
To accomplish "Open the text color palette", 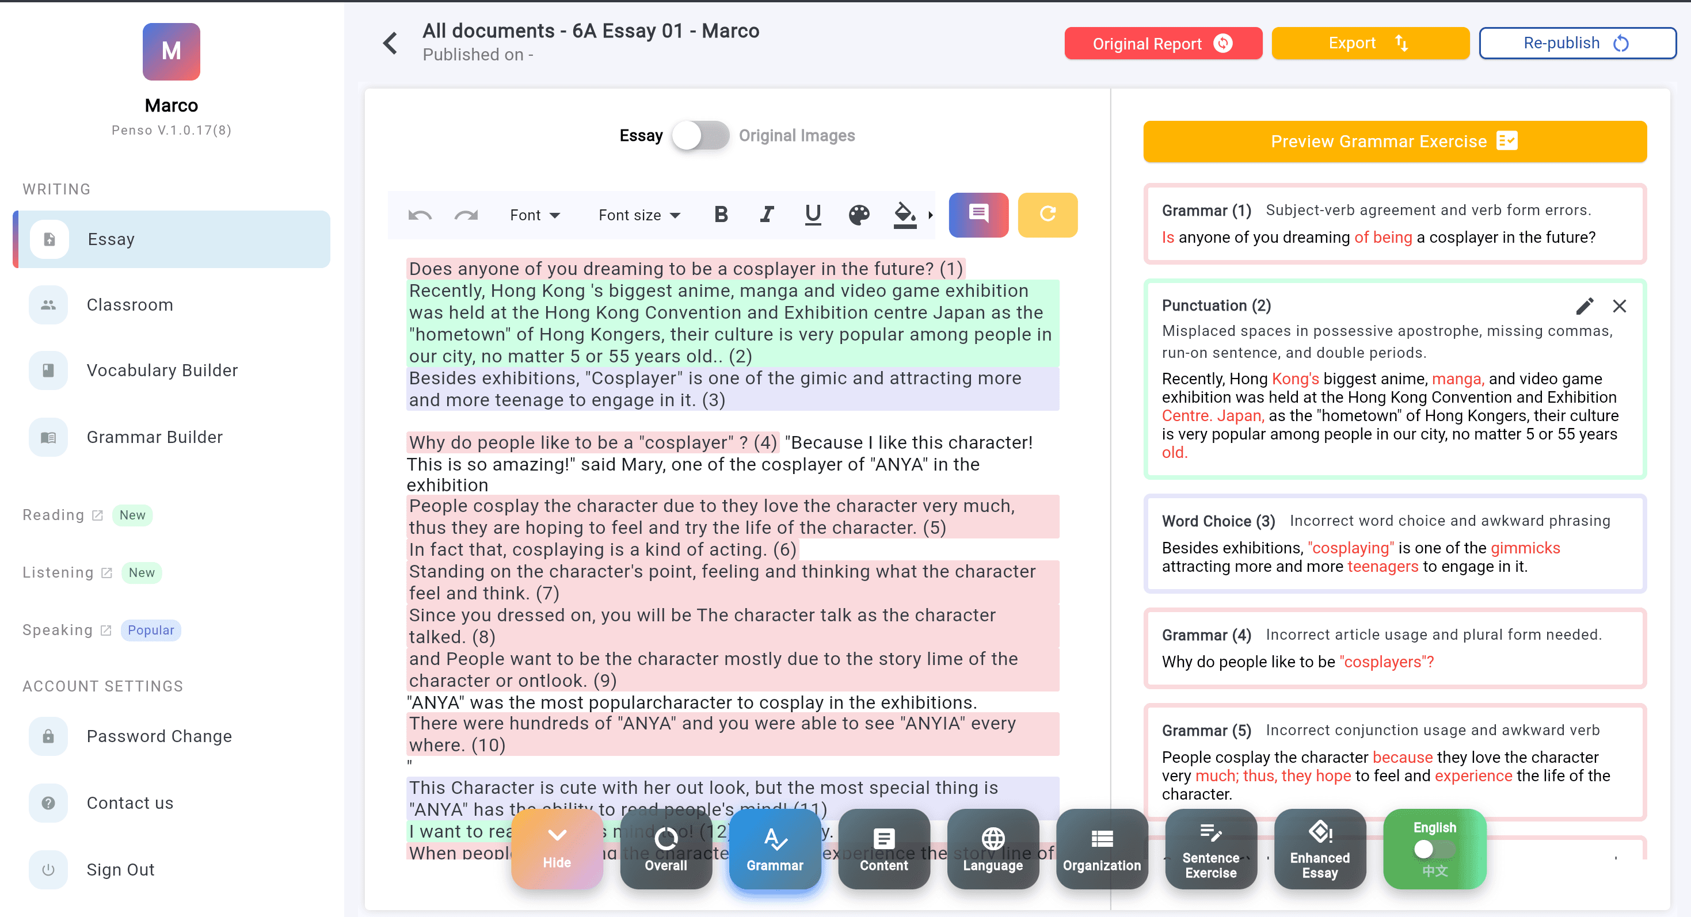I will (x=859, y=215).
